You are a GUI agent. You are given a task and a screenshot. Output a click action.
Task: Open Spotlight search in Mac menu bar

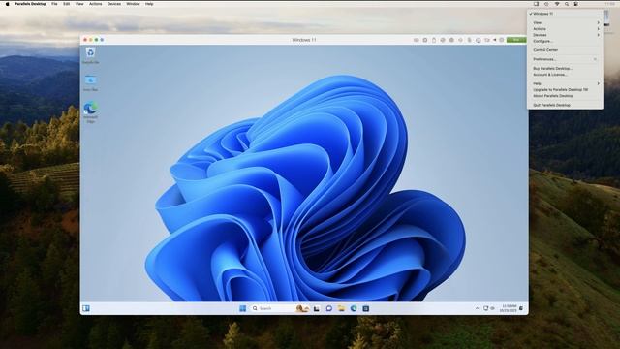[x=567, y=4]
